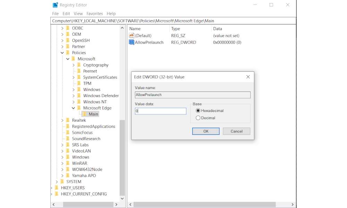Click the AllowPrelaunch DWORD value icon

(132, 42)
